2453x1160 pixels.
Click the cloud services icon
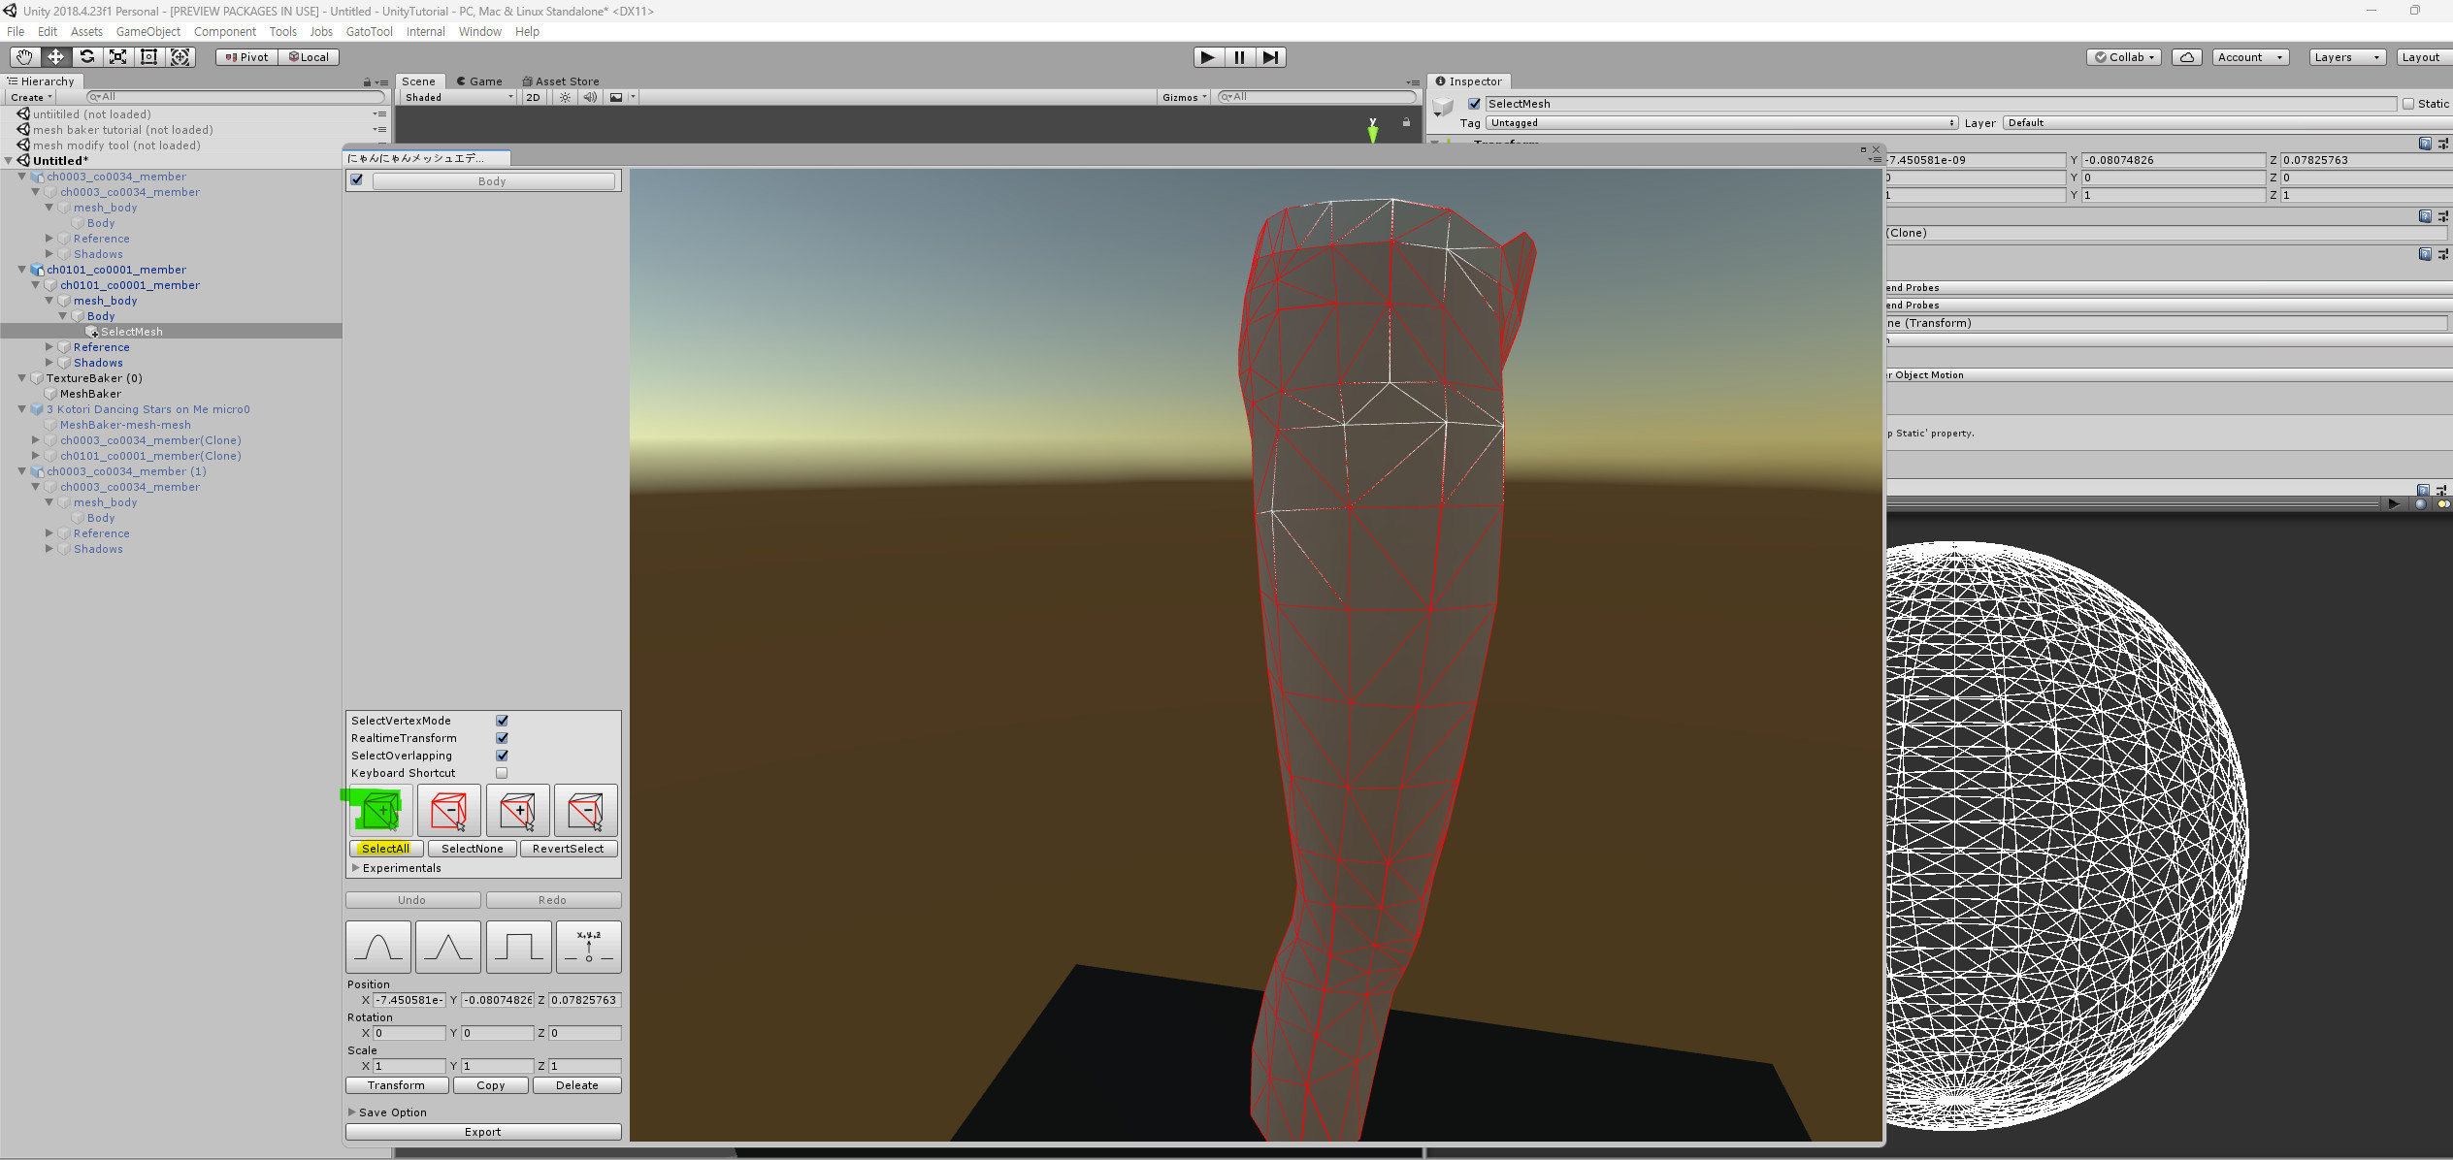[x=2186, y=57]
